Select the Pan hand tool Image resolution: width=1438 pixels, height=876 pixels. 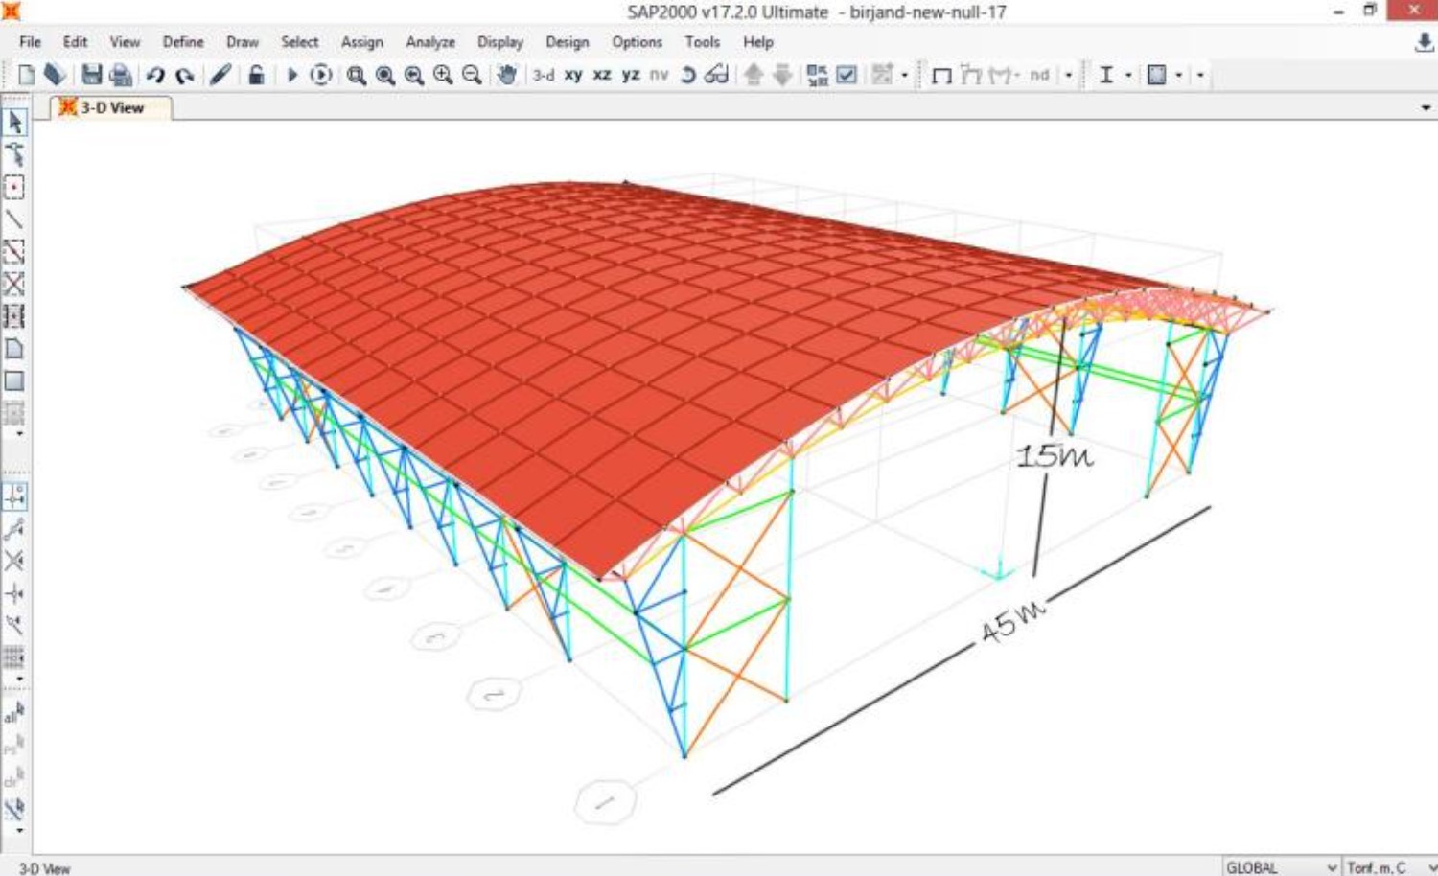pyautogui.click(x=506, y=75)
